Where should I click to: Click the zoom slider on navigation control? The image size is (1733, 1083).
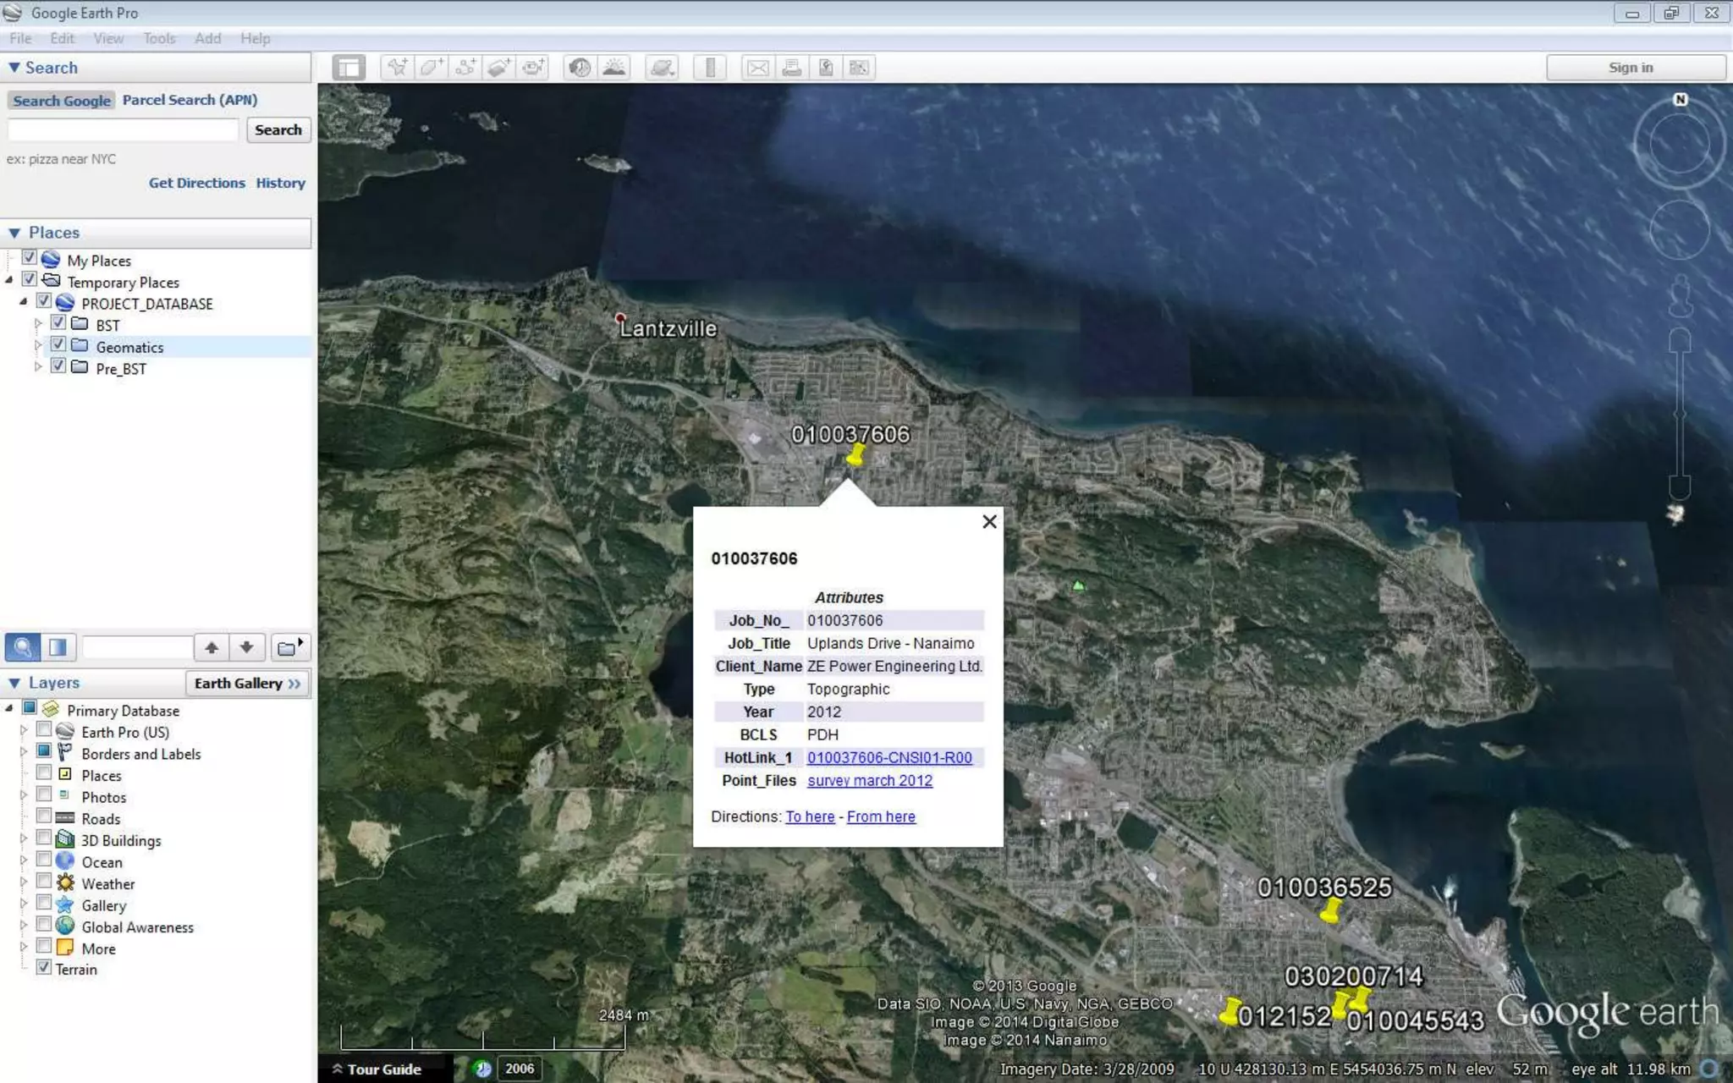1680,415
